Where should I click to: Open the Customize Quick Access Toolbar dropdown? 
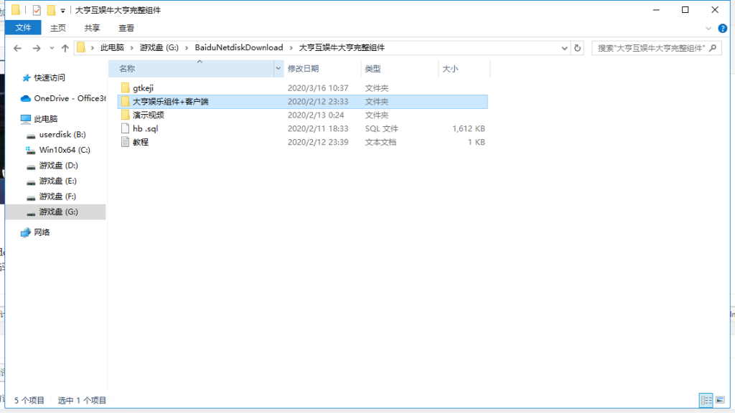[x=63, y=10]
